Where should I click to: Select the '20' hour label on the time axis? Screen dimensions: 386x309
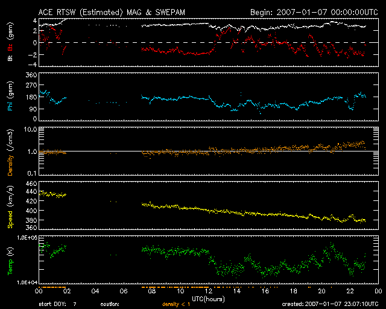click(x=321, y=291)
